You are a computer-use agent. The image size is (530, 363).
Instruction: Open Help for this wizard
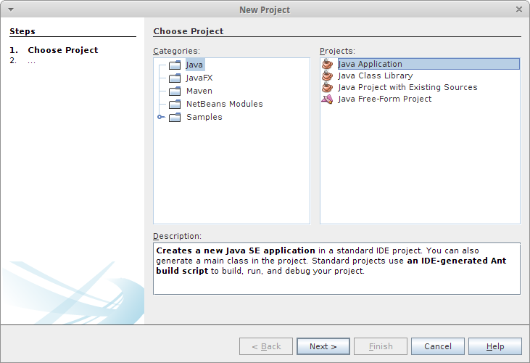[495, 346]
